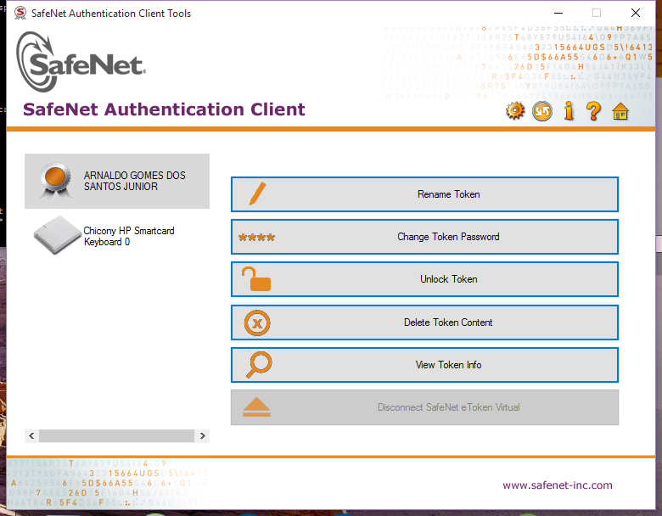Click the certificate medal token icon

56,180
